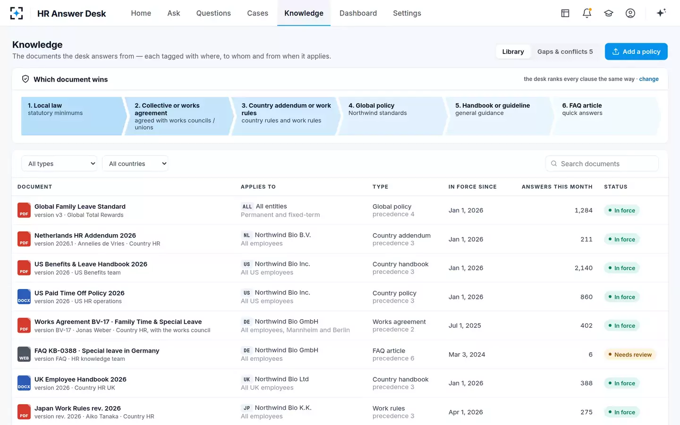Click the PDF icon for Netherlands HR Addendum 2026
Screen dimensions: 680x425
pyautogui.click(x=24, y=239)
